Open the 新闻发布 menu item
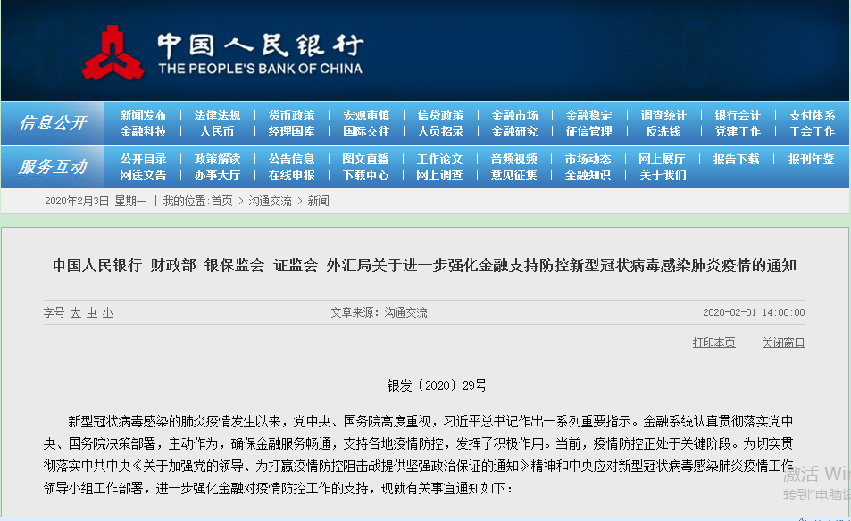Screen dimensions: 851x521 (x=143, y=115)
